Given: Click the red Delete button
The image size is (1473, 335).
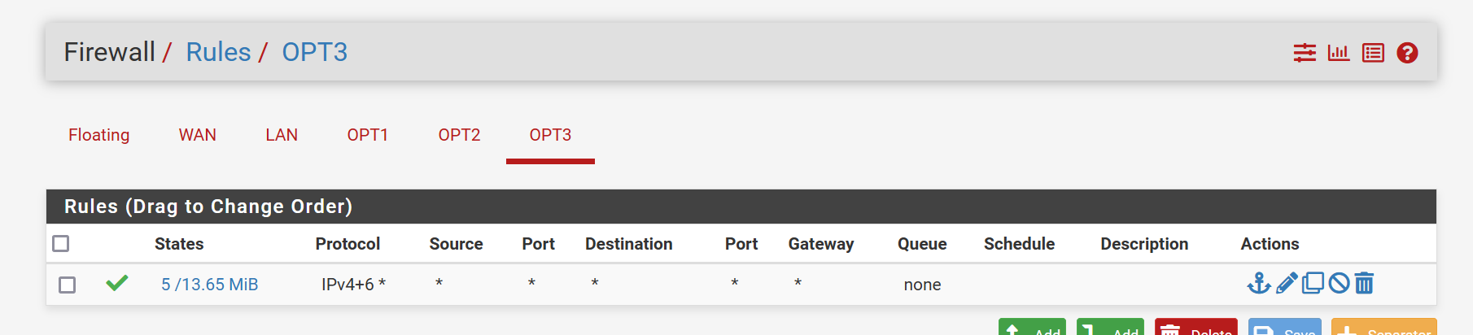Looking at the screenshot, I should pyautogui.click(x=1196, y=327).
